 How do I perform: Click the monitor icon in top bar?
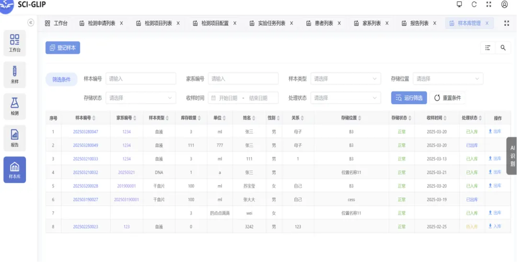tap(459, 4)
